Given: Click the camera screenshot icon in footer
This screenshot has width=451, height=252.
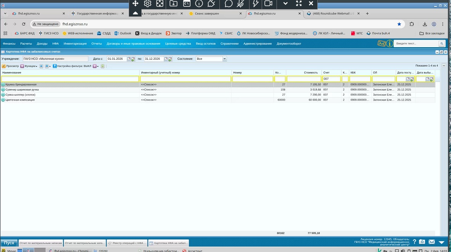Looking at the screenshot, I should (x=422, y=242).
